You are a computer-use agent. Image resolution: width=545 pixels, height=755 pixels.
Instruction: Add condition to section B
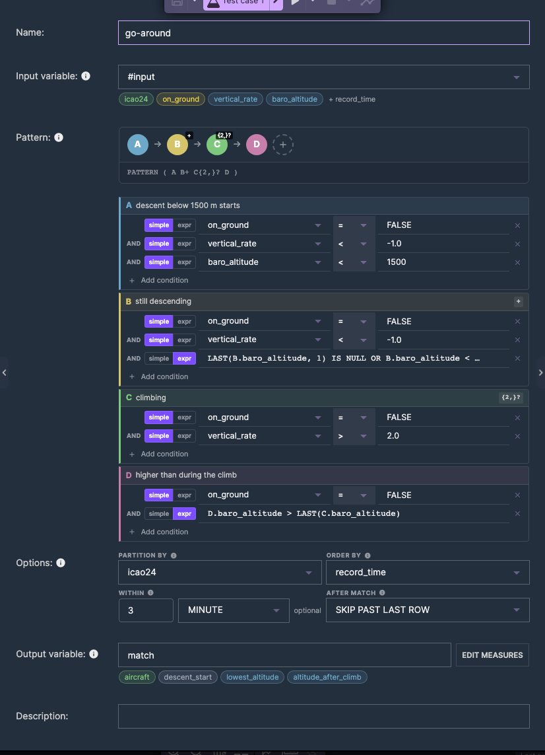click(x=159, y=377)
